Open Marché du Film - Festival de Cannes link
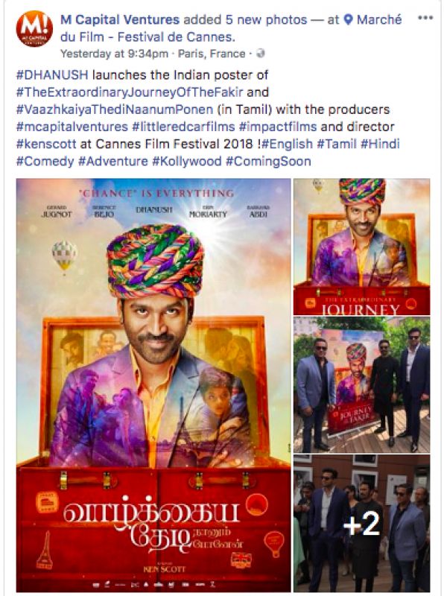The width and height of the screenshot is (444, 596). (x=231, y=28)
